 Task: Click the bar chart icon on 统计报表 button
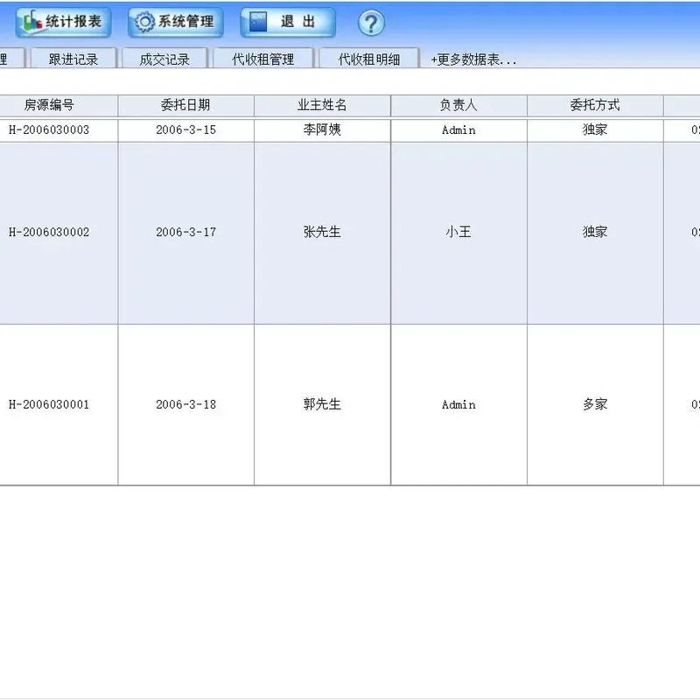point(34,21)
